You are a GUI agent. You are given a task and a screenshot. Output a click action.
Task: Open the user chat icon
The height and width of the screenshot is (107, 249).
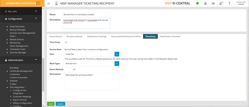[221, 3]
